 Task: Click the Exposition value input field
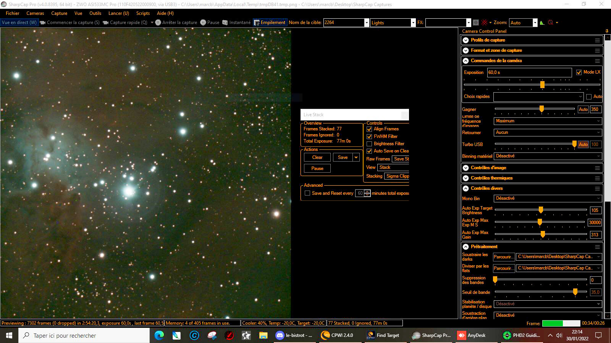[x=530, y=72]
